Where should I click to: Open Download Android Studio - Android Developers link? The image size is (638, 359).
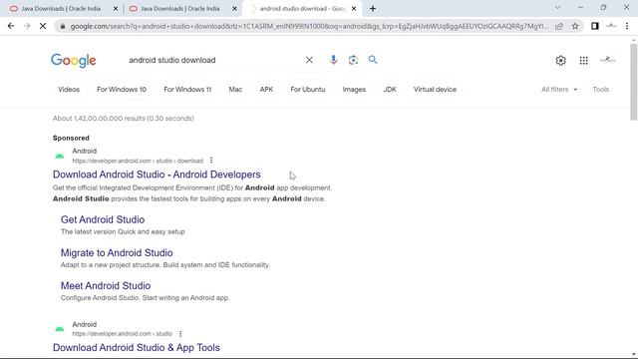(x=157, y=175)
